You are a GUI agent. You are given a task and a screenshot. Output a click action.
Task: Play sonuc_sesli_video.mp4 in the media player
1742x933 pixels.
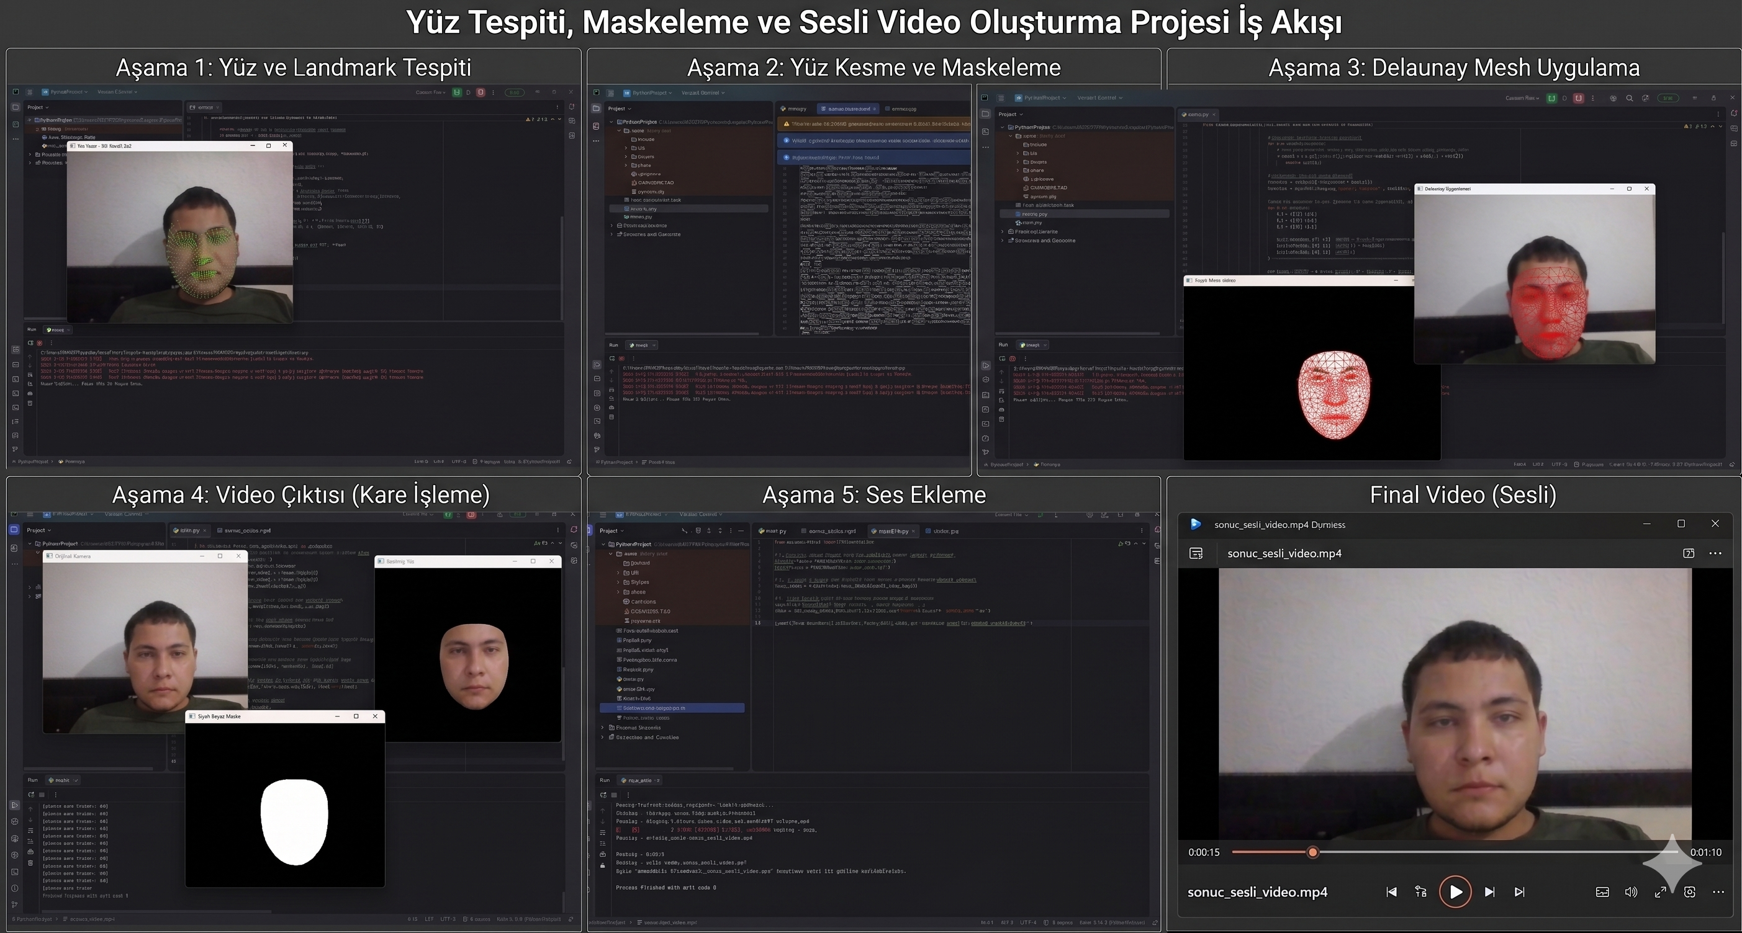pyautogui.click(x=1455, y=892)
